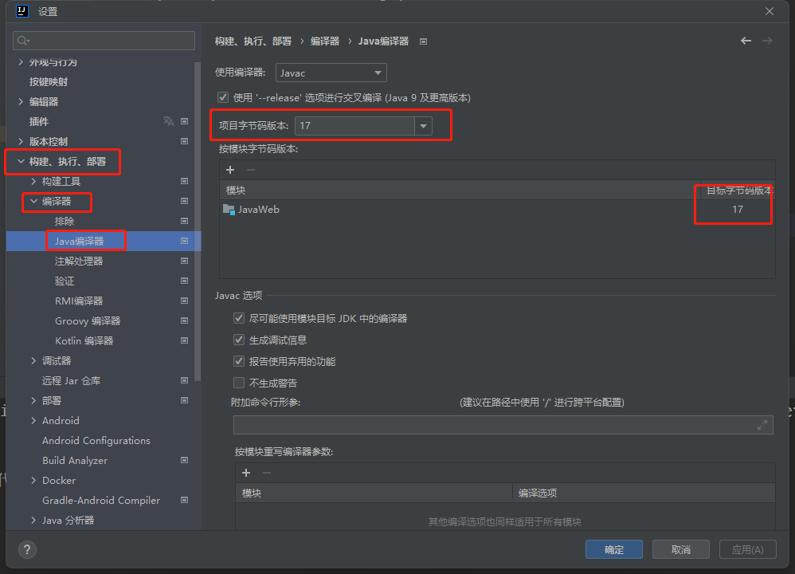Open the 项目字节码版本 dropdown arrow
The height and width of the screenshot is (574, 795).
point(424,126)
